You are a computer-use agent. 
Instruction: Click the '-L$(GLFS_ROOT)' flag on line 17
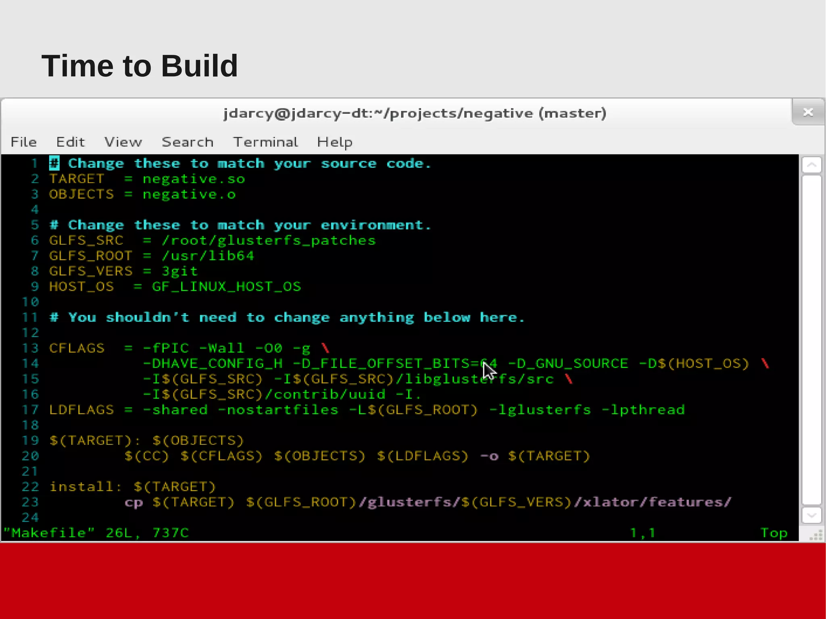[414, 410]
